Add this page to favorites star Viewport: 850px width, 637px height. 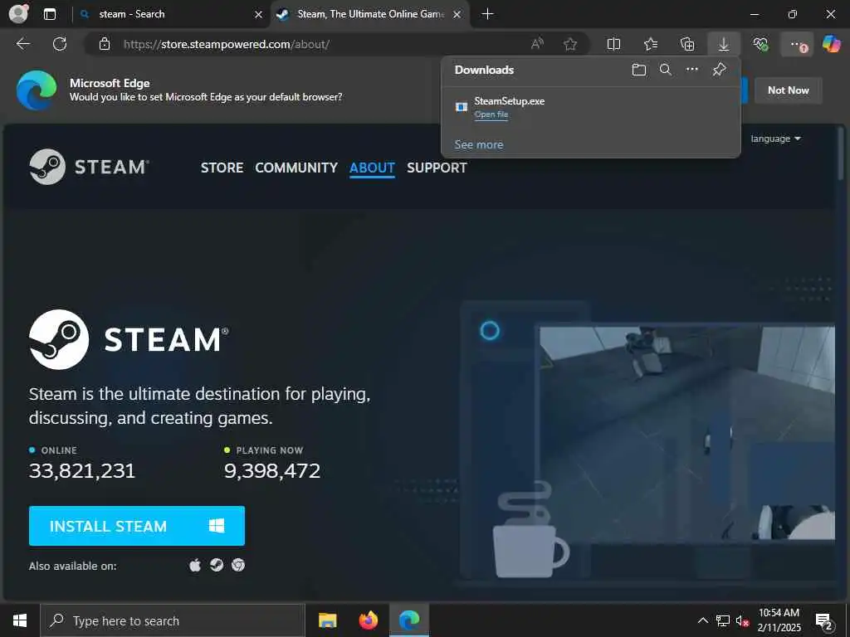[x=569, y=44]
